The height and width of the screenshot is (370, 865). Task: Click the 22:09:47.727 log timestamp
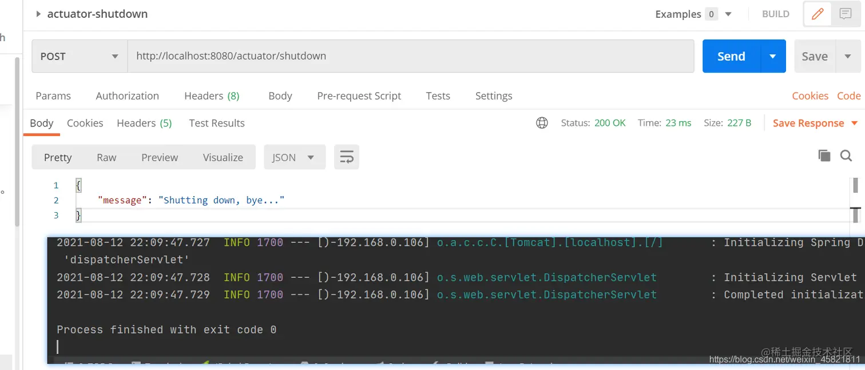(170, 242)
